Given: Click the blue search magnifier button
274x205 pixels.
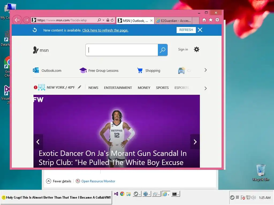Looking at the screenshot, I should point(163,50).
